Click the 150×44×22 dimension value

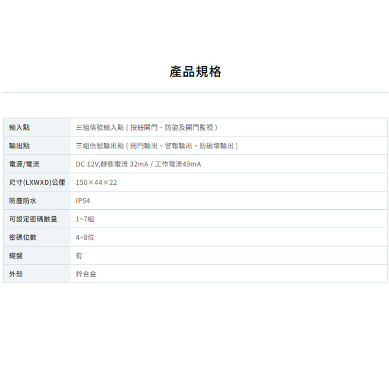coord(96,183)
